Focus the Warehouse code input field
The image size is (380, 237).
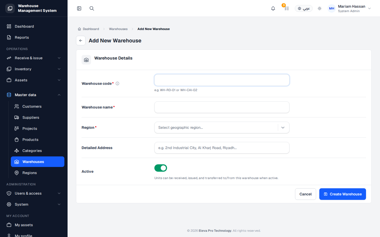(222, 80)
